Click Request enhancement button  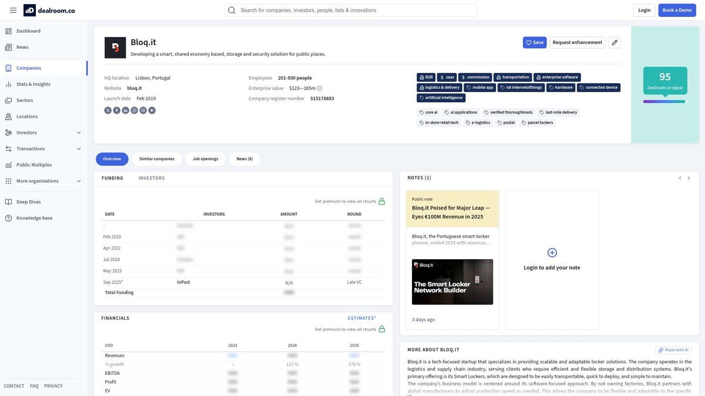578,42
